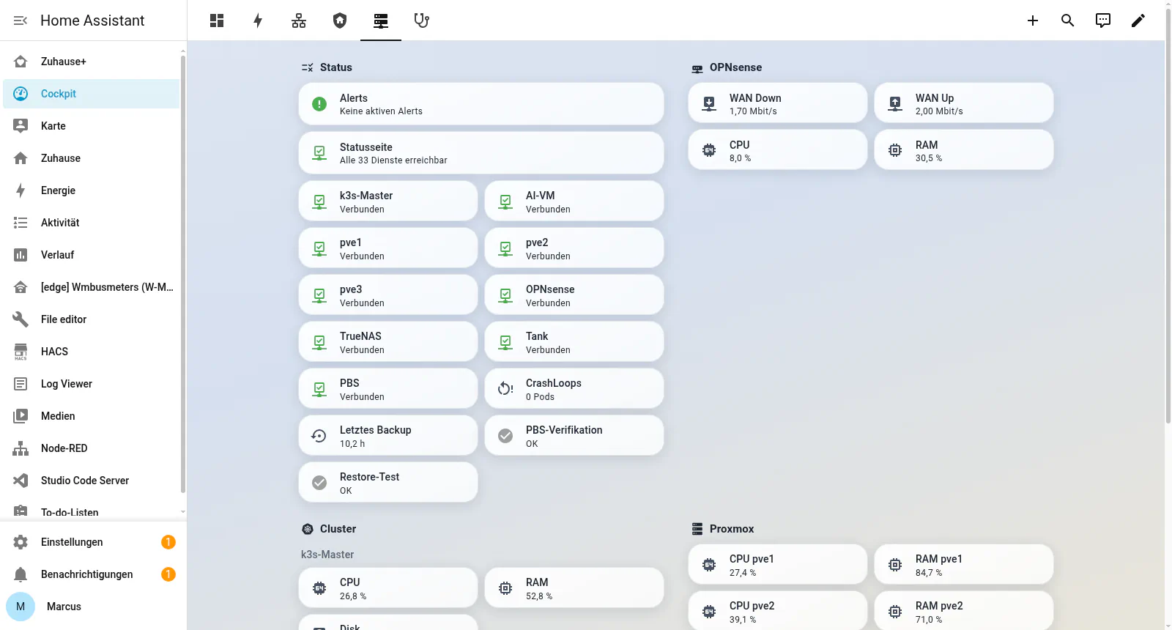
Task: Open Aktivität in the sidebar
Action: (91, 223)
